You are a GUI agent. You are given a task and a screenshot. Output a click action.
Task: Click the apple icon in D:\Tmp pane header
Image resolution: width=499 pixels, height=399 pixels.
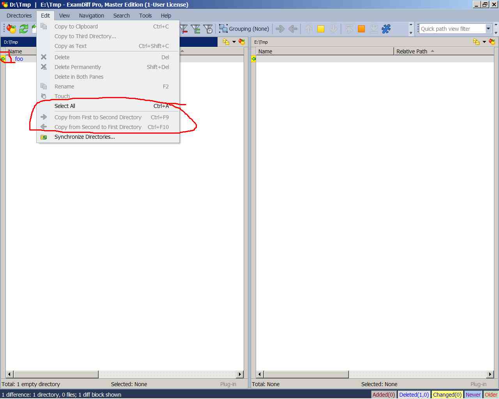[x=242, y=42]
